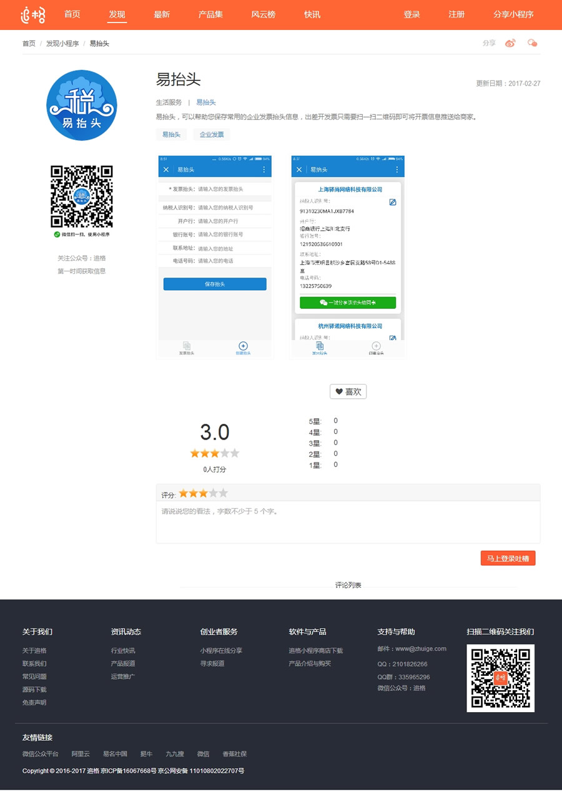
Task: Click the QQ群：335965296 text
Action: [x=403, y=677]
